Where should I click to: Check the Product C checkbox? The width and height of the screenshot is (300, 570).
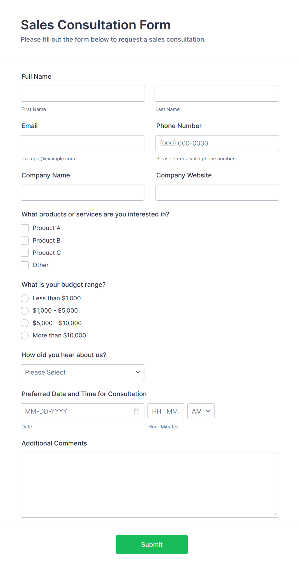coord(25,253)
